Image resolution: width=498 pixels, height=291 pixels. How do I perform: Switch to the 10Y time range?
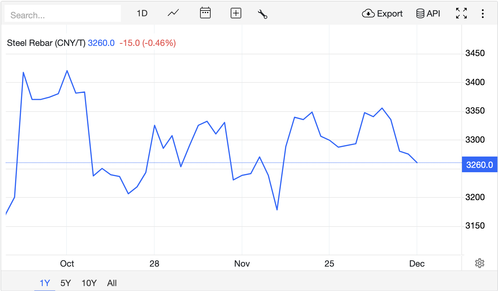coord(89,283)
